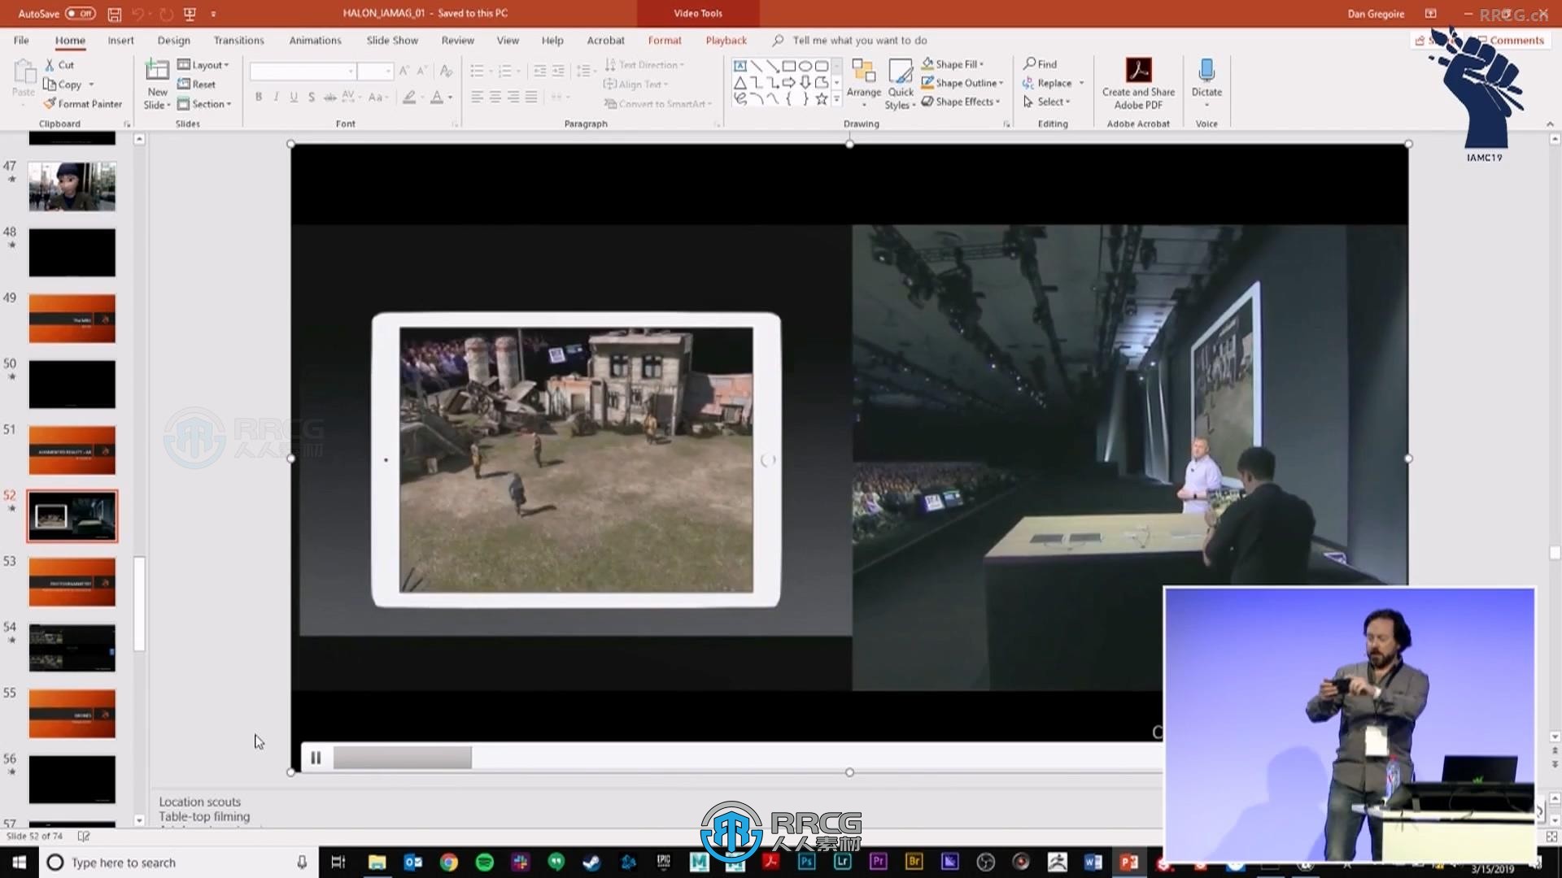This screenshot has width=1562, height=878.
Task: Open Epic Games launcher from taskbar
Action: click(x=664, y=863)
